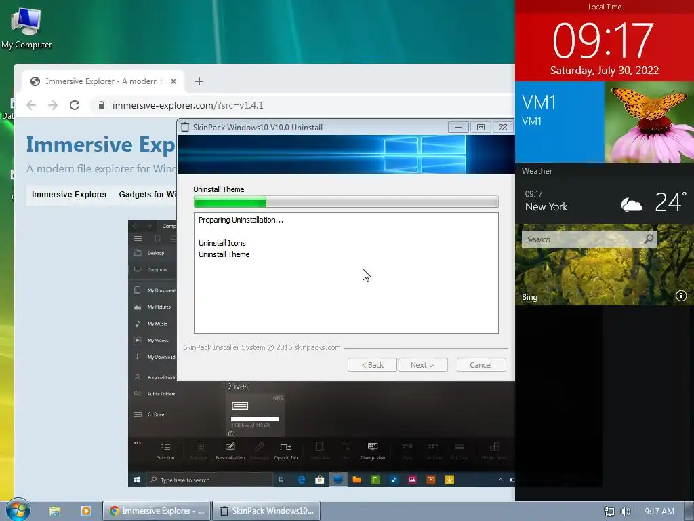Click the 9:17 AM taskbar clock

coord(659,512)
